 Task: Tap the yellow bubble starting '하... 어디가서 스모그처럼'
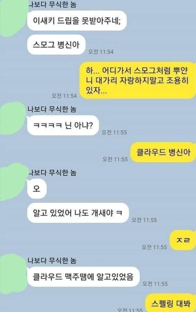pos(138,81)
